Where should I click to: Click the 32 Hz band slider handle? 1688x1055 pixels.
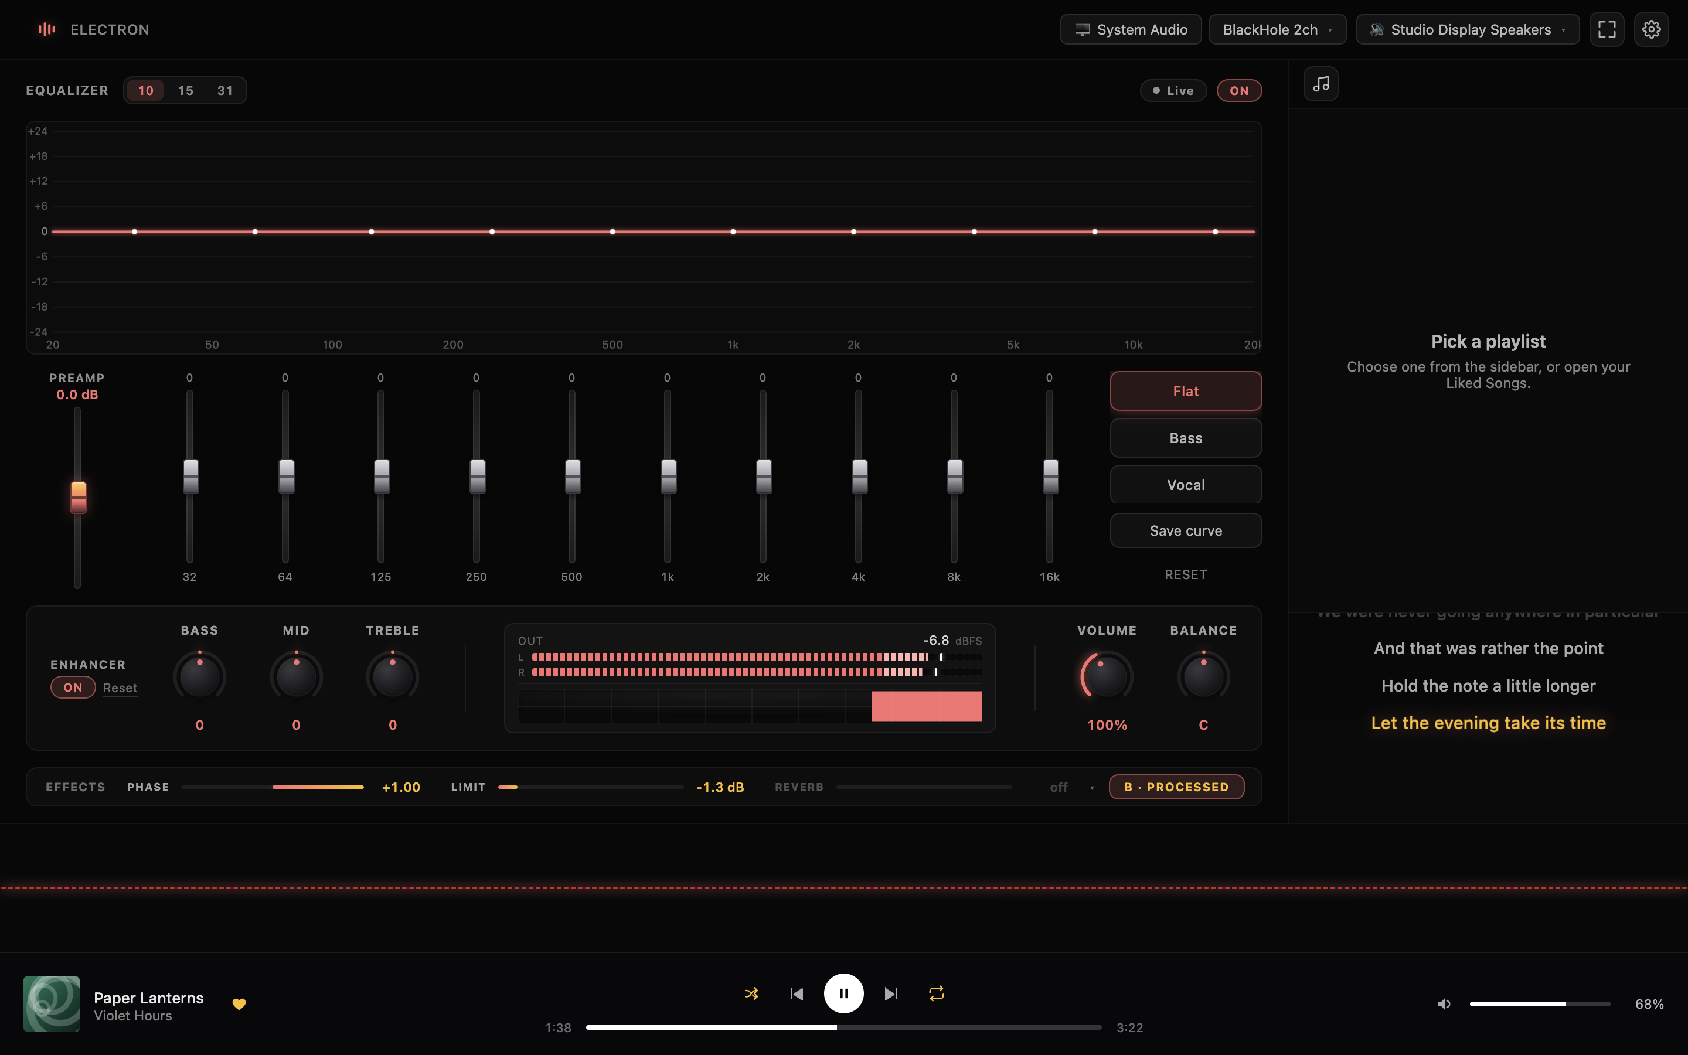tap(190, 477)
